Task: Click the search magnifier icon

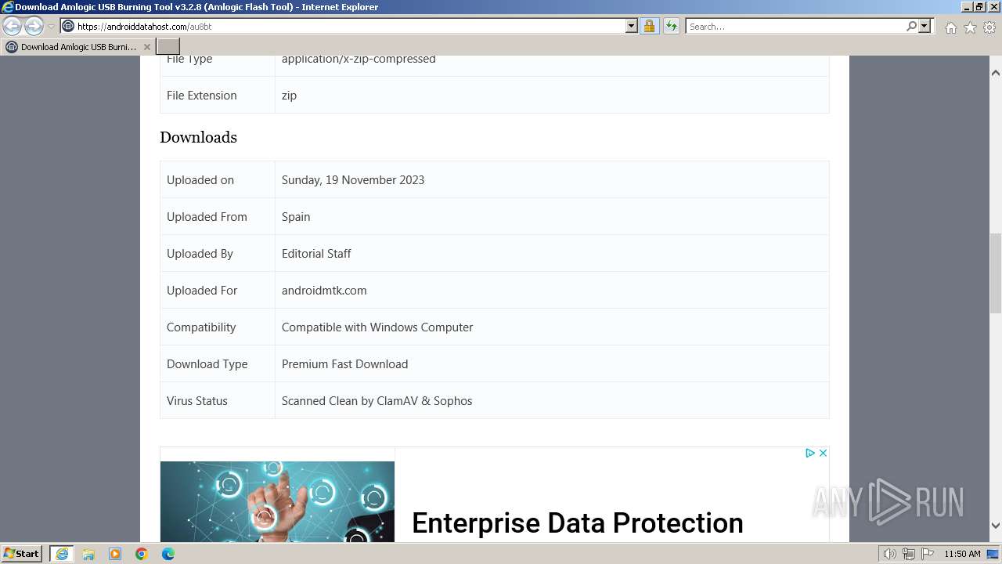Action: pyautogui.click(x=911, y=26)
